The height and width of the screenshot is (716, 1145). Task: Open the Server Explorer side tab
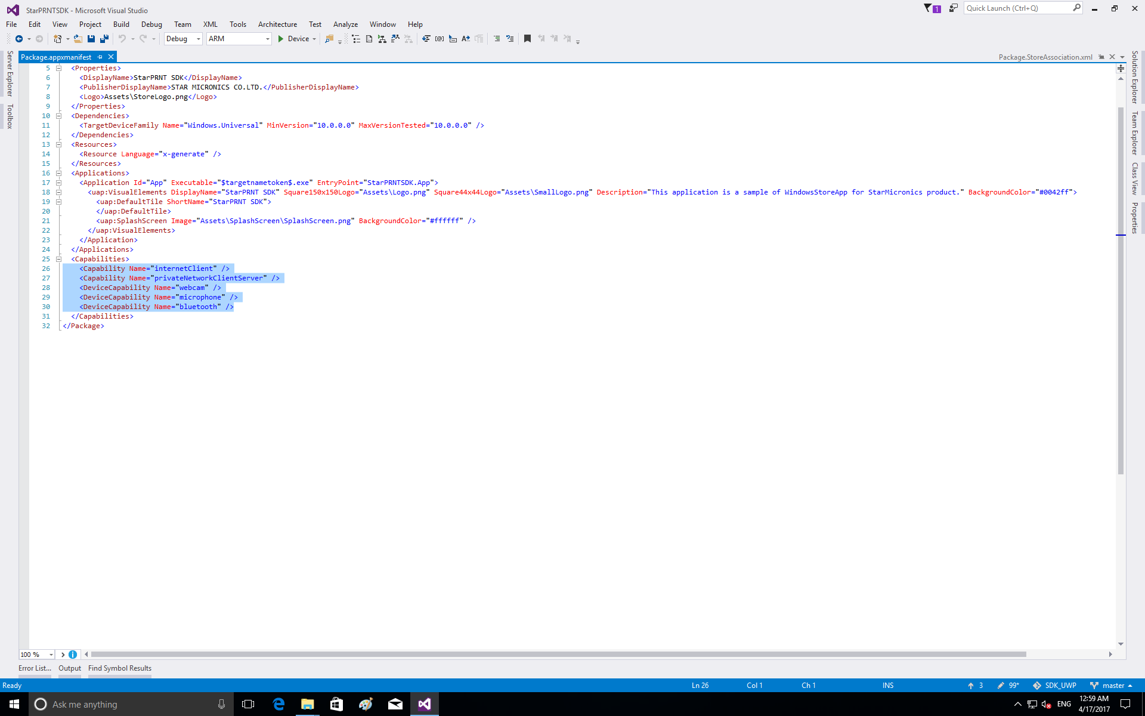tap(10, 73)
